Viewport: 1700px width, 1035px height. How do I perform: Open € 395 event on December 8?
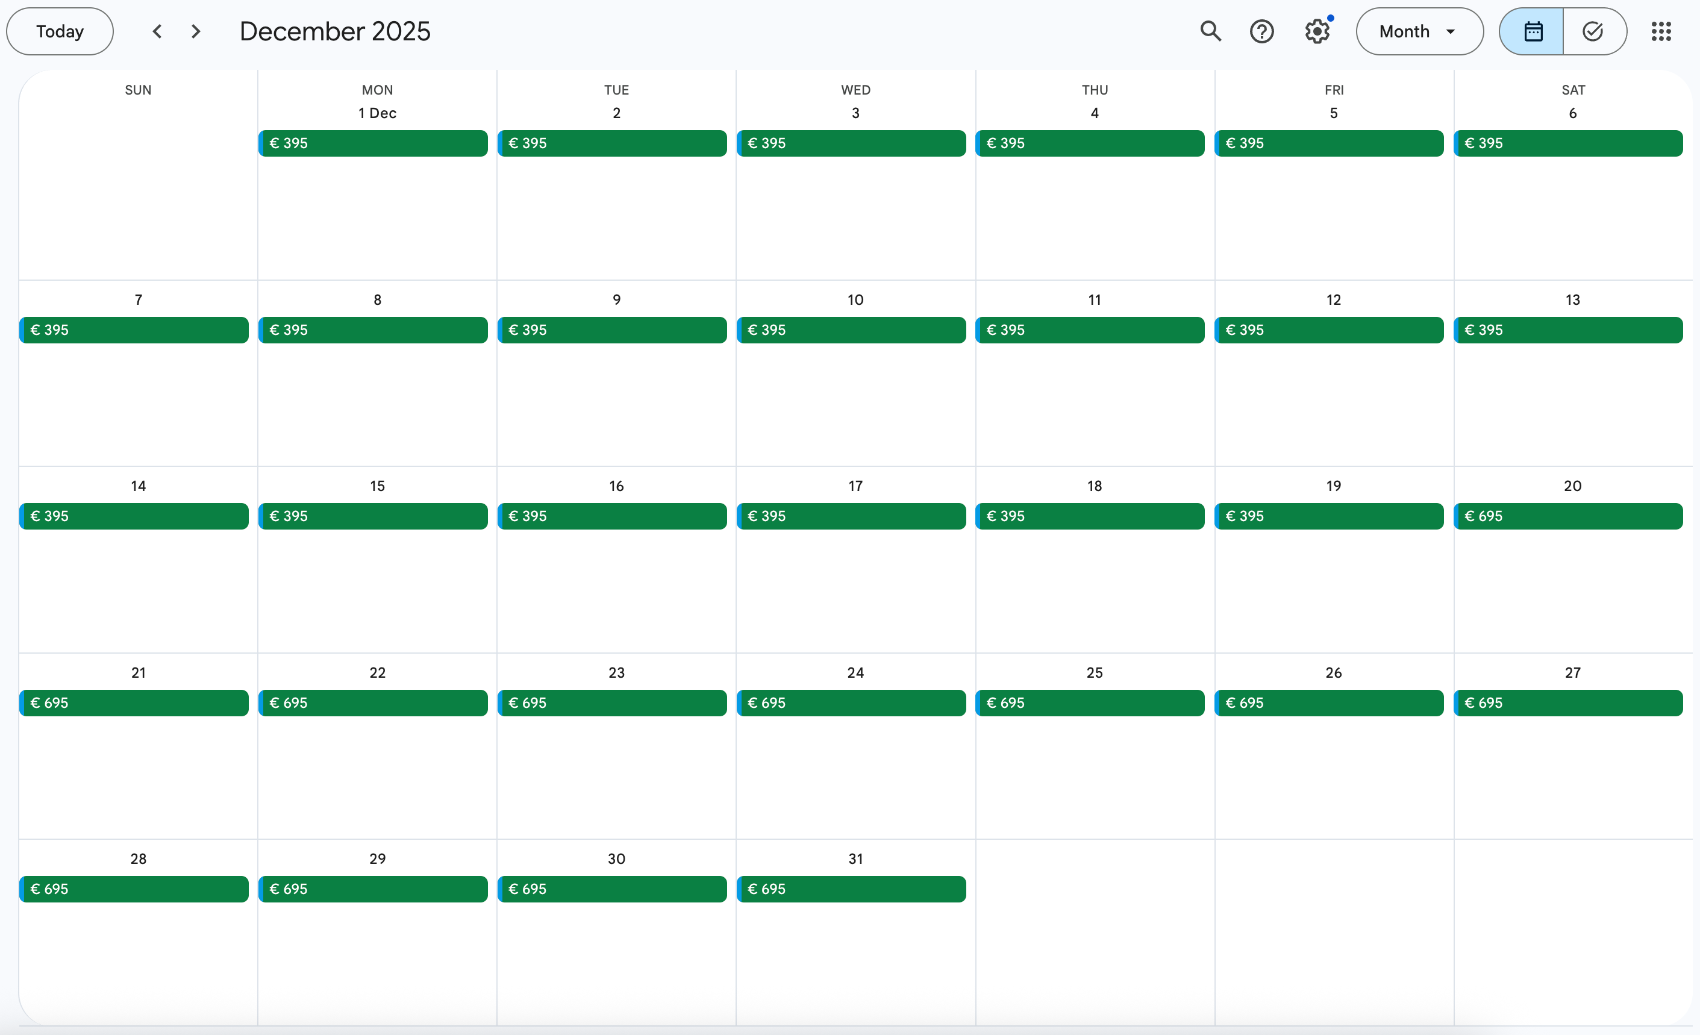click(373, 330)
